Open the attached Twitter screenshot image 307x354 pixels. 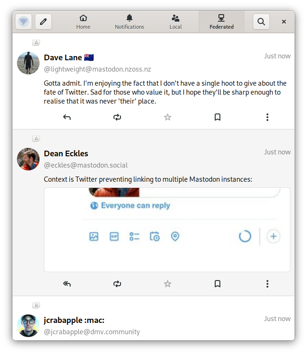pos(167,229)
